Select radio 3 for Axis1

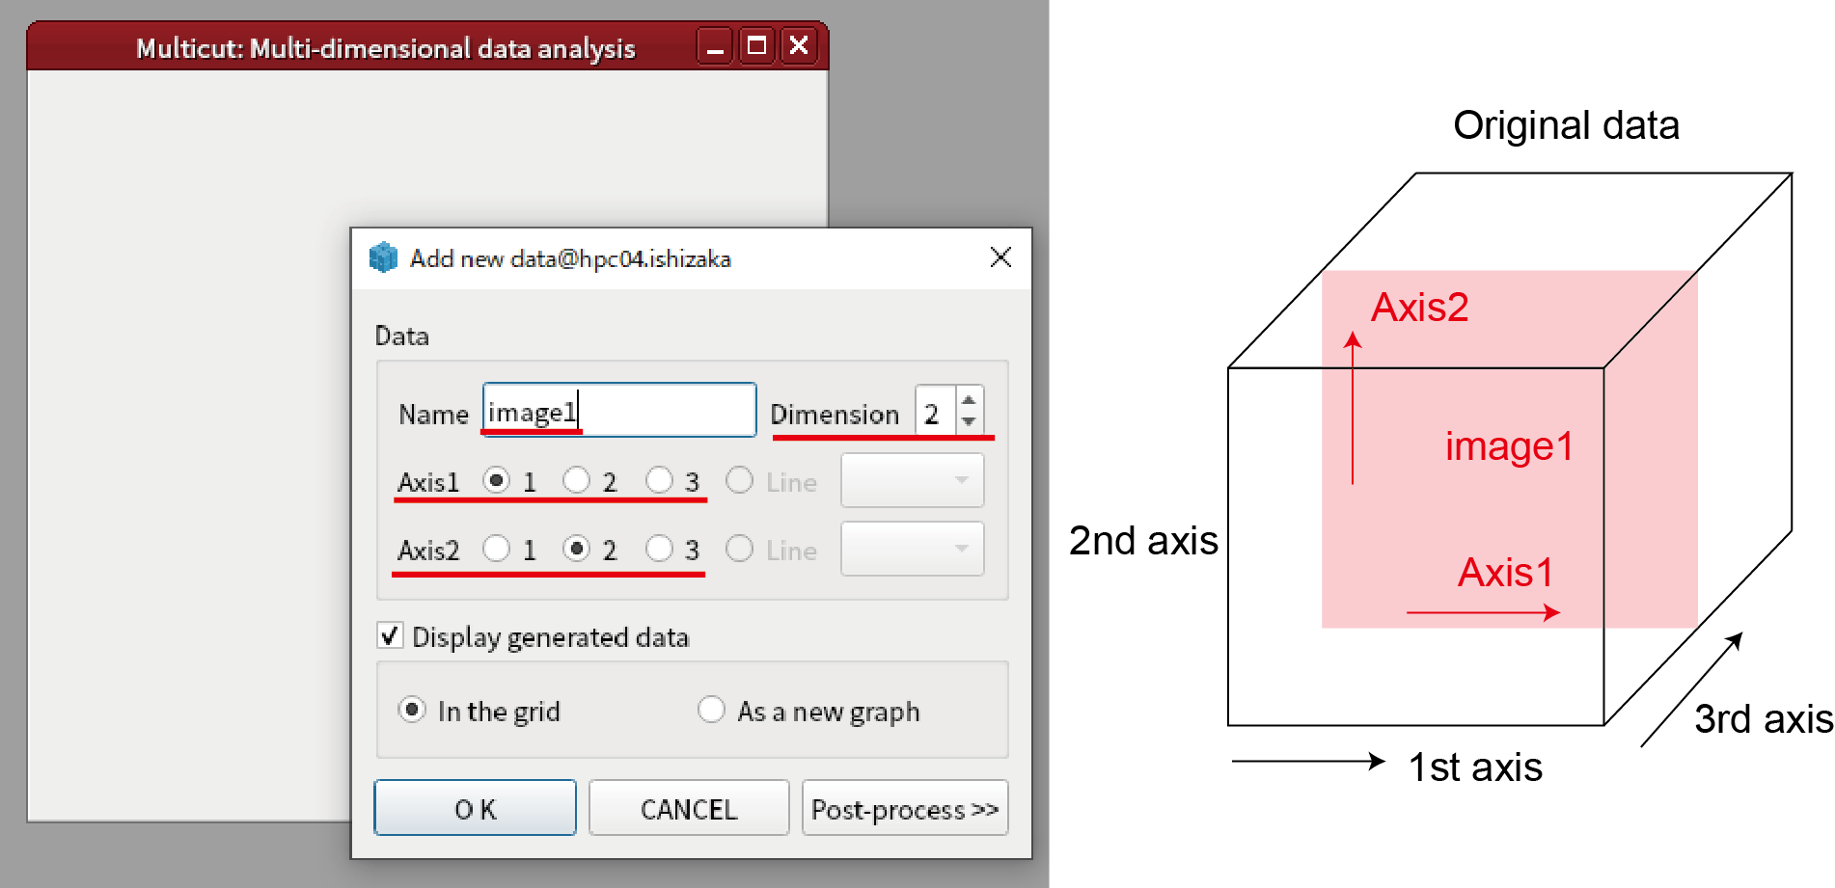[x=659, y=480]
